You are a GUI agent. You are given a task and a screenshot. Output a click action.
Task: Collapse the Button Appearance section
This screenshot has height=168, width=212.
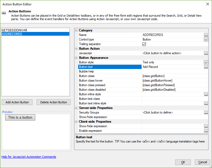pyautogui.click(x=76, y=58)
